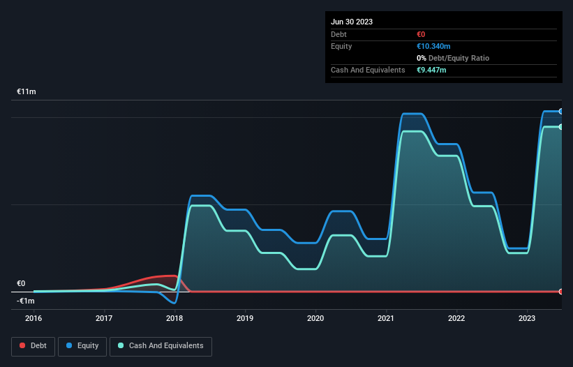573x367 pixels.
Task: Click the tooltip Cash And Equivalents label
Action: (368, 70)
